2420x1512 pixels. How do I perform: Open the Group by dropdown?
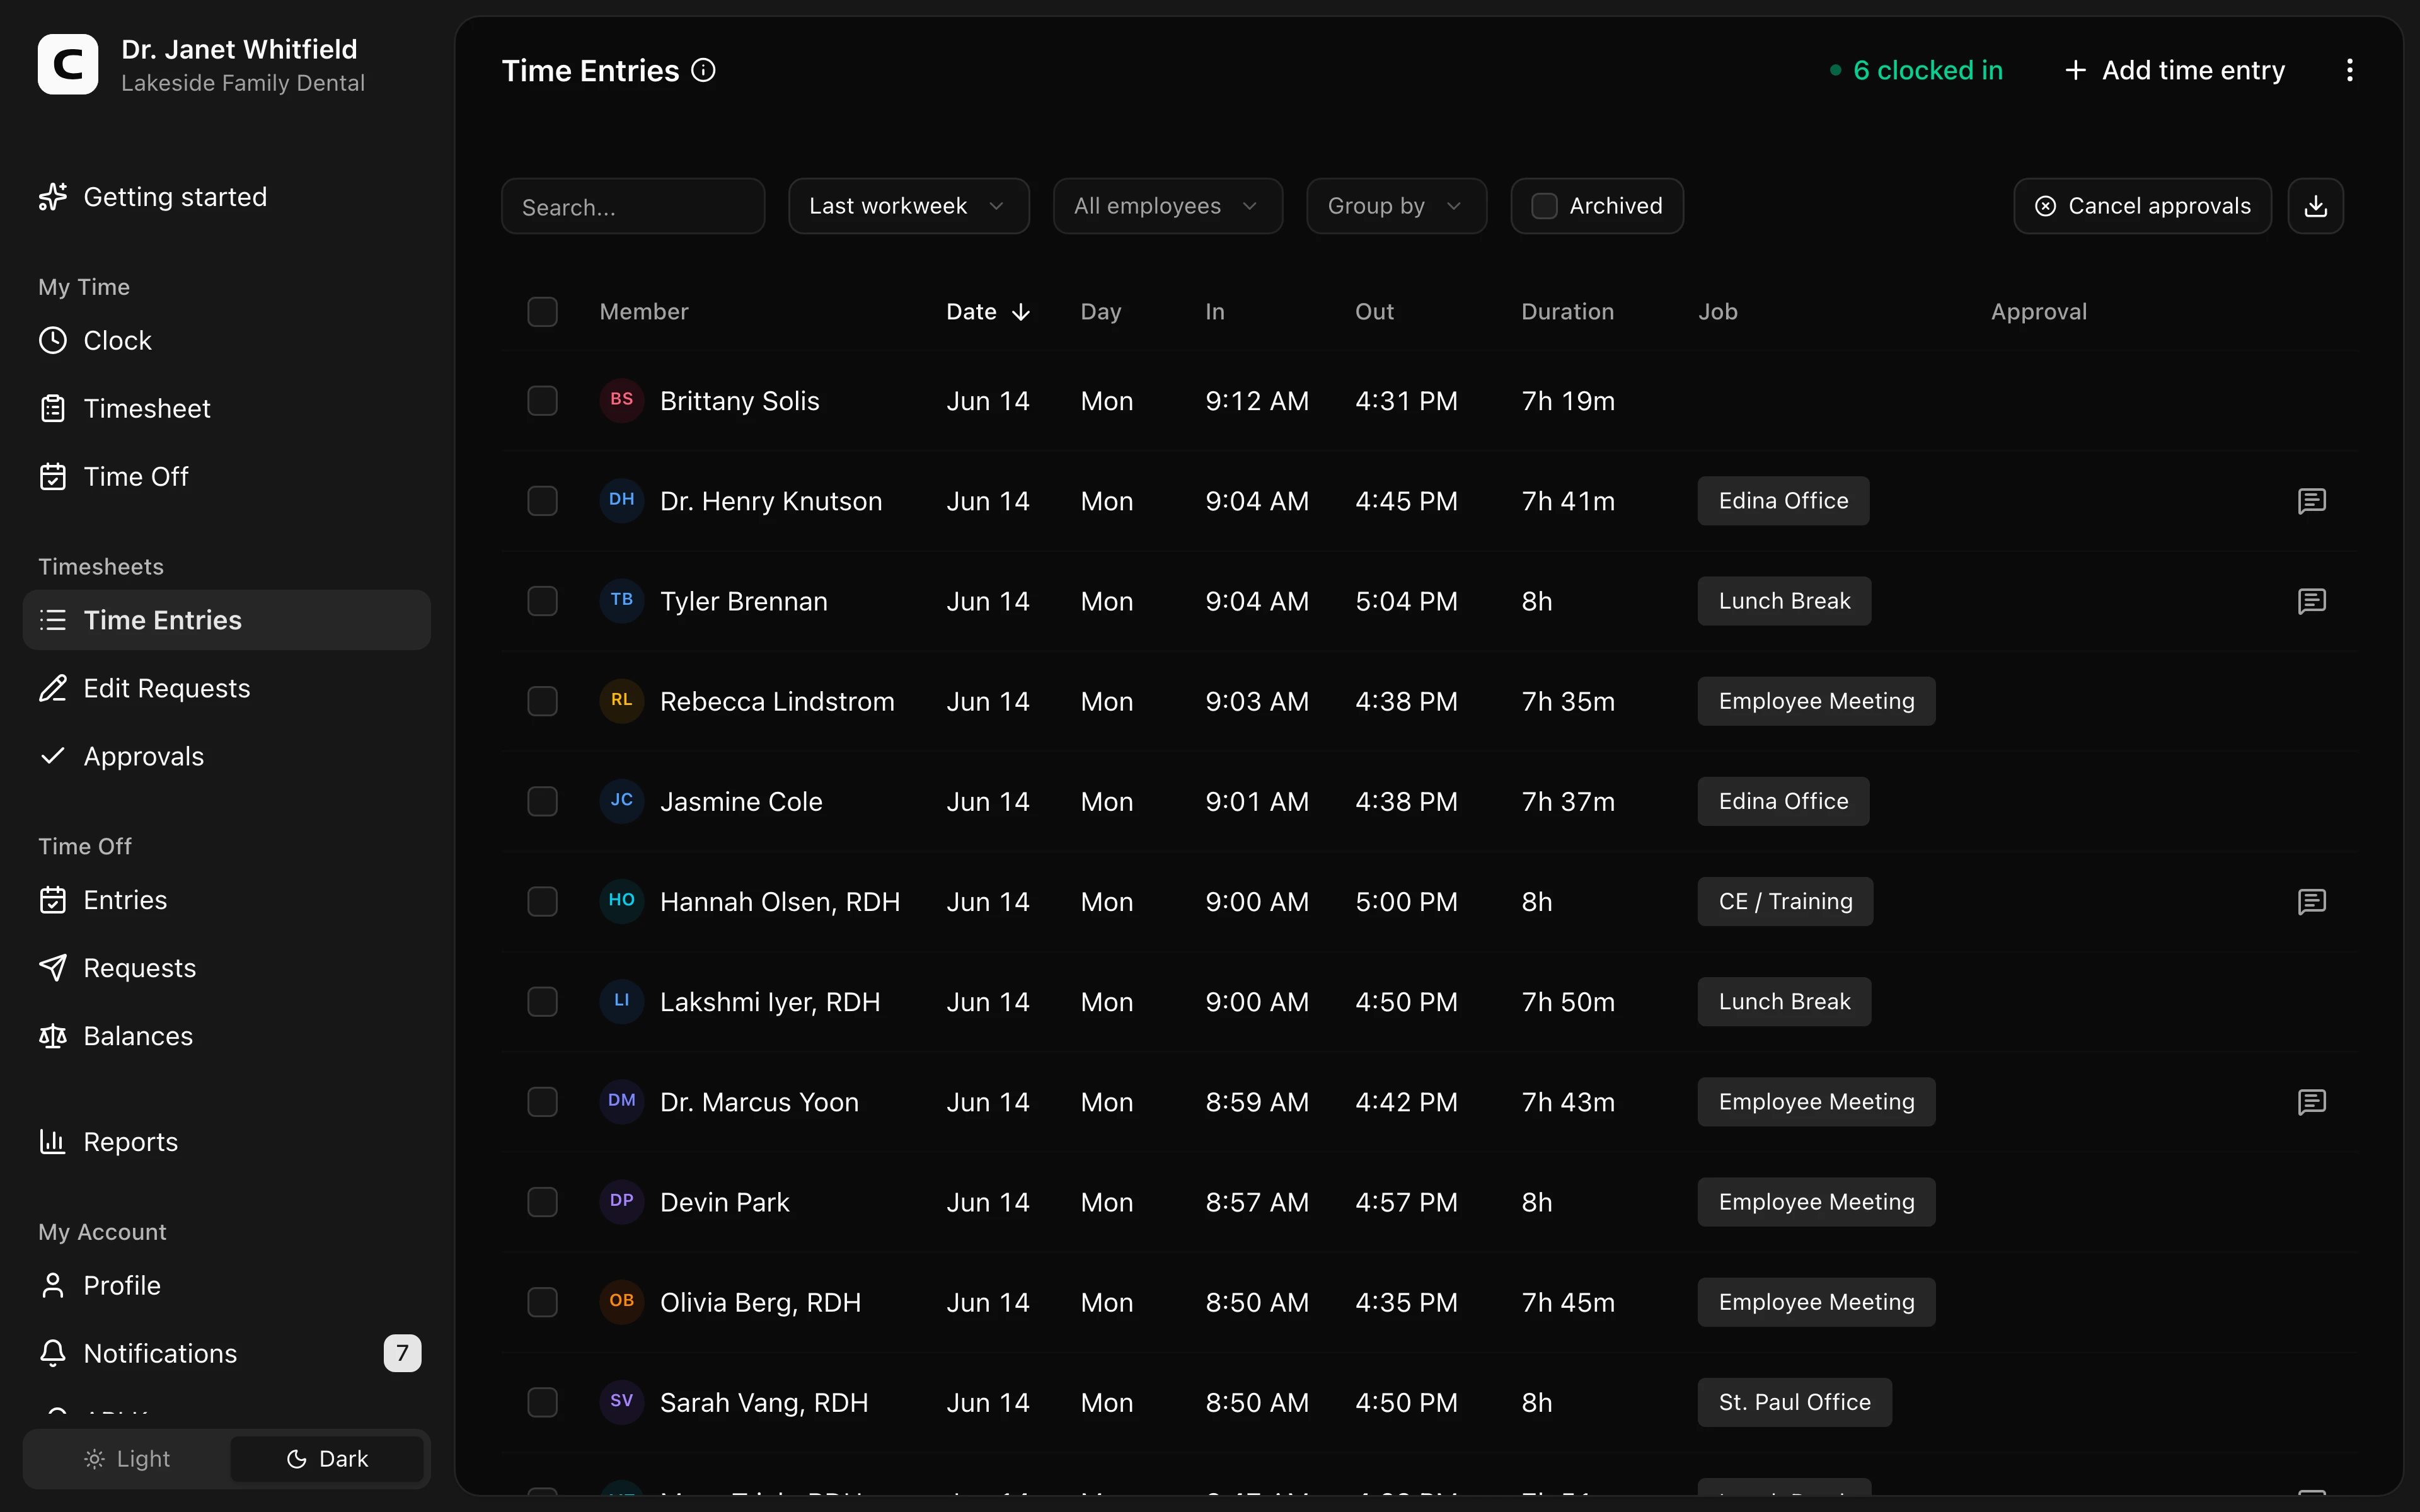[1396, 206]
